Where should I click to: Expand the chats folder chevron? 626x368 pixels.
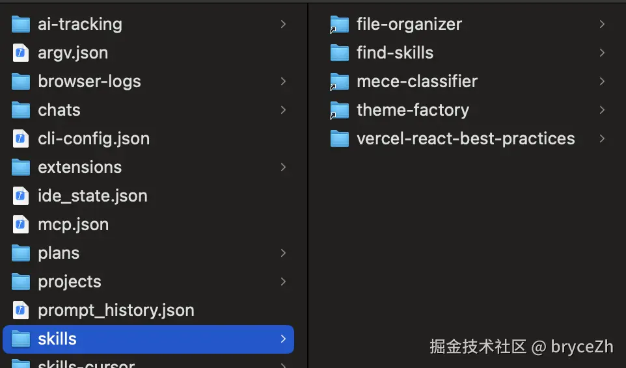[283, 110]
